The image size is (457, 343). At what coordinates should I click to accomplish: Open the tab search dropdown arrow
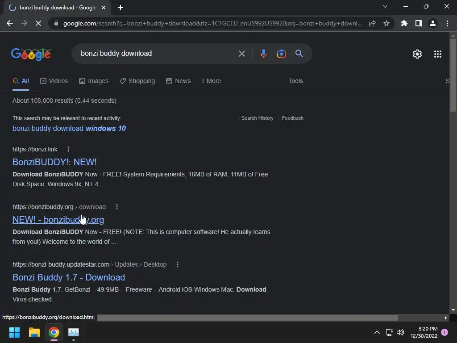click(385, 6)
